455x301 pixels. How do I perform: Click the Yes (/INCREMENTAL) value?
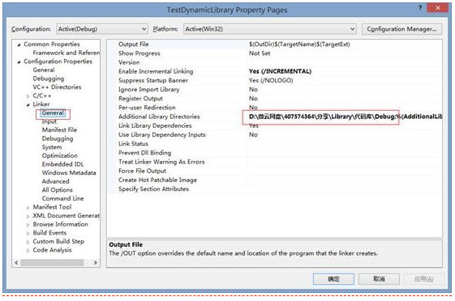280,71
